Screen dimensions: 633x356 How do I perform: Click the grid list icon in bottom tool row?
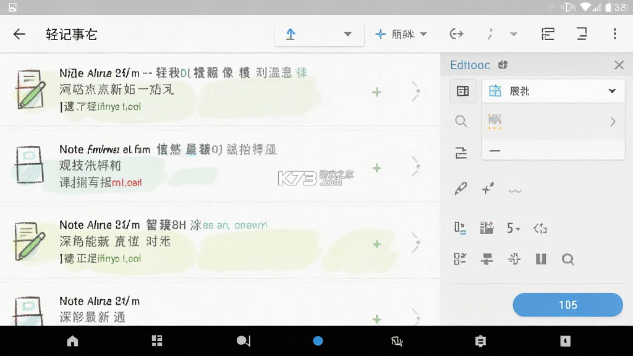tap(460, 259)
